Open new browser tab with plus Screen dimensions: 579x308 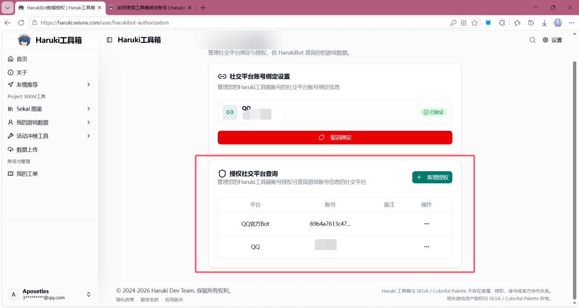click(x=203, y=8)
